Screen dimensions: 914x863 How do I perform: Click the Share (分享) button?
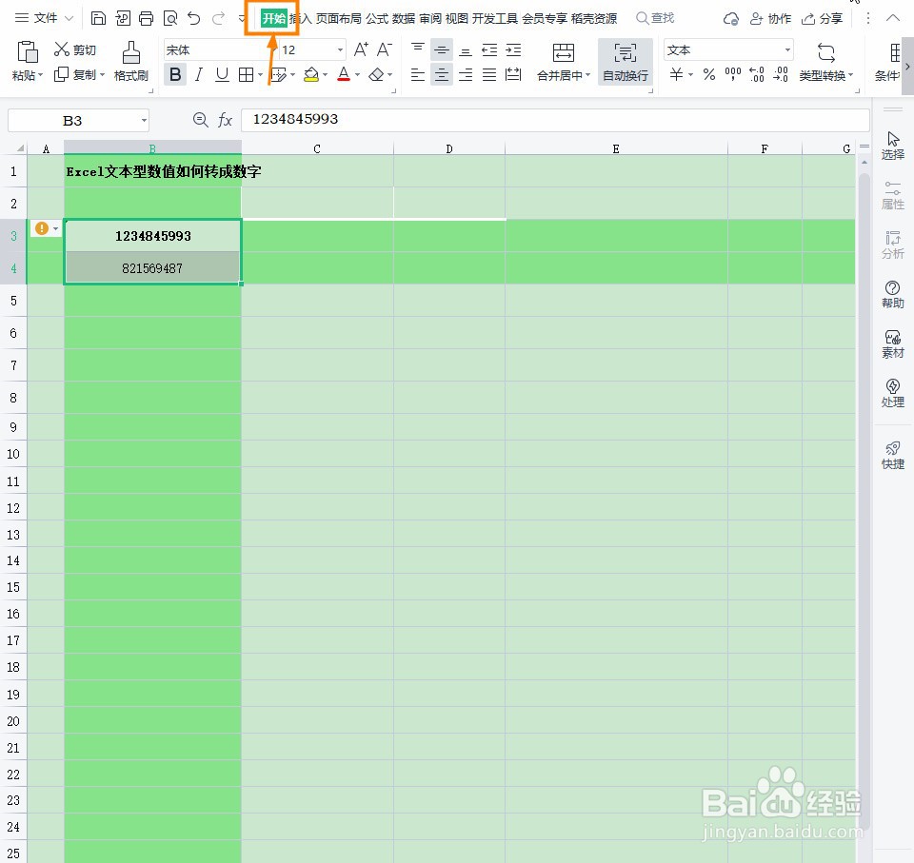[822, 19]
